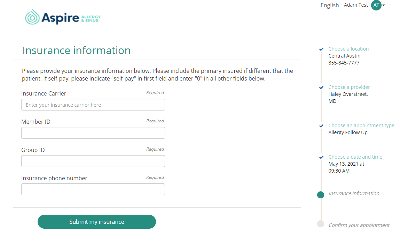Go back to Choose a location step
The height and width of the screenshot is (251, 400).
[348, 49]
